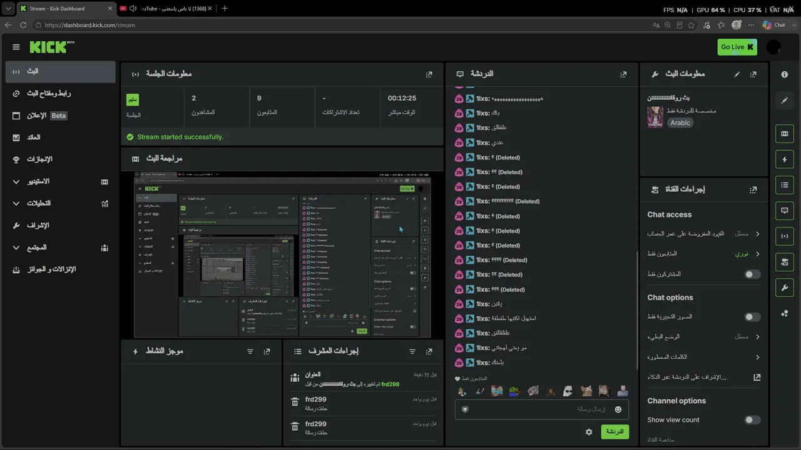The height and width of the screenshot is (450, 801).
Task: Insert the green frog emote
Action: point(514,391)
